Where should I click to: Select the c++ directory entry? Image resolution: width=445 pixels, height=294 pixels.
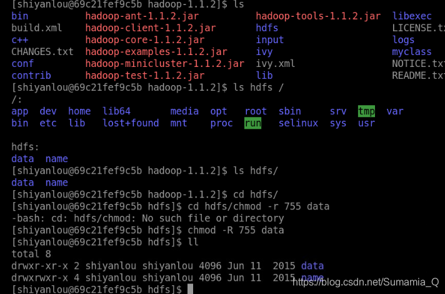coord(20,40)
